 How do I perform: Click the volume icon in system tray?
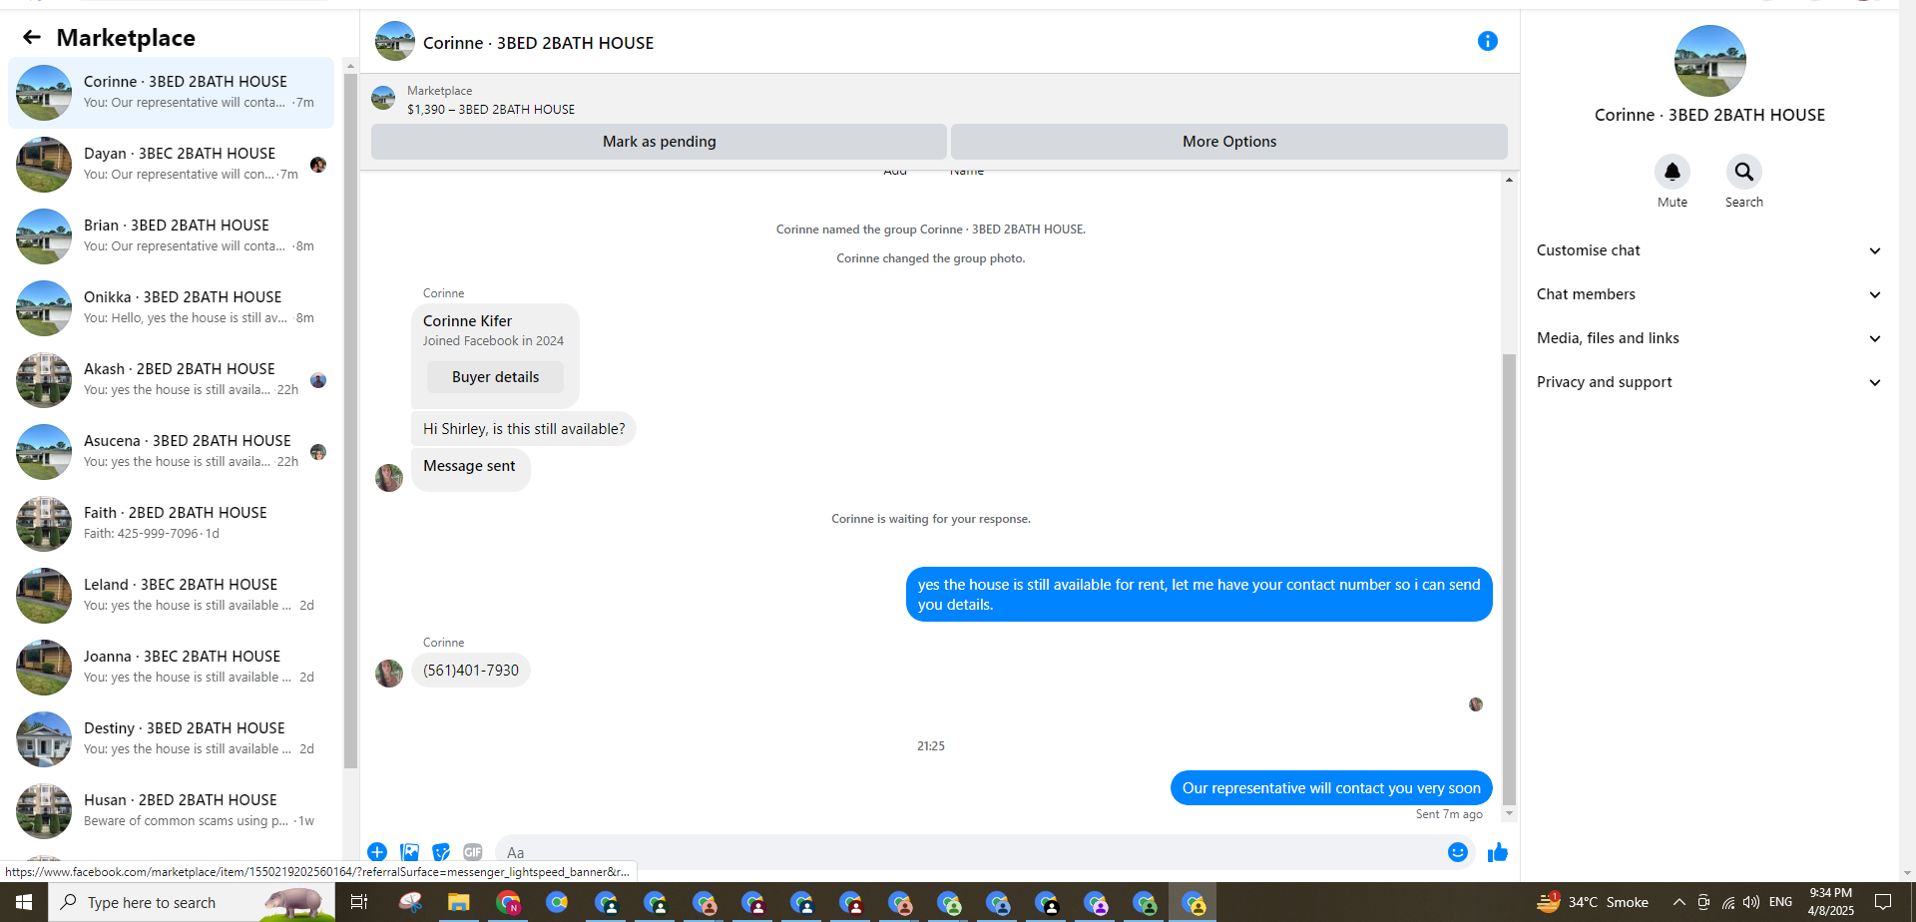[x=1751, y=902]
